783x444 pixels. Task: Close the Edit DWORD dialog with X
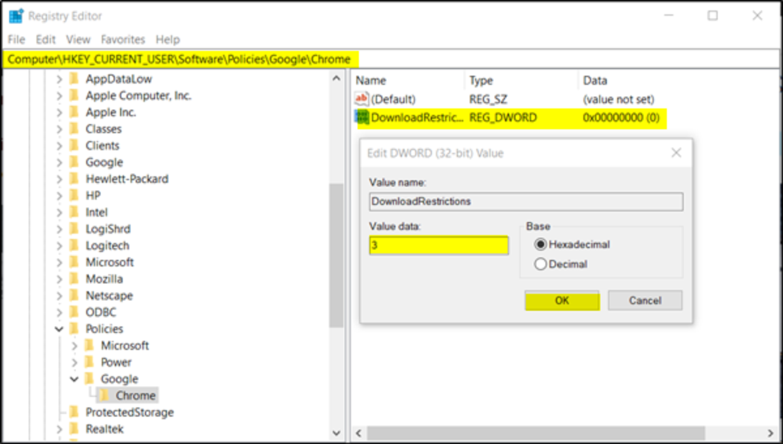tap(676, 153)
